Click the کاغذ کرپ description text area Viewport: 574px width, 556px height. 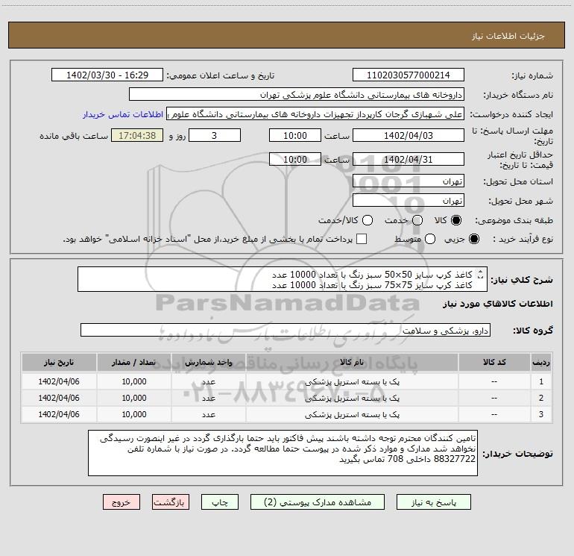283,279
